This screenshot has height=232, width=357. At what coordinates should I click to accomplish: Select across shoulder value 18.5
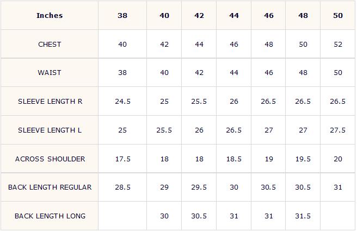pyautogui.click(x=234, y=159)
